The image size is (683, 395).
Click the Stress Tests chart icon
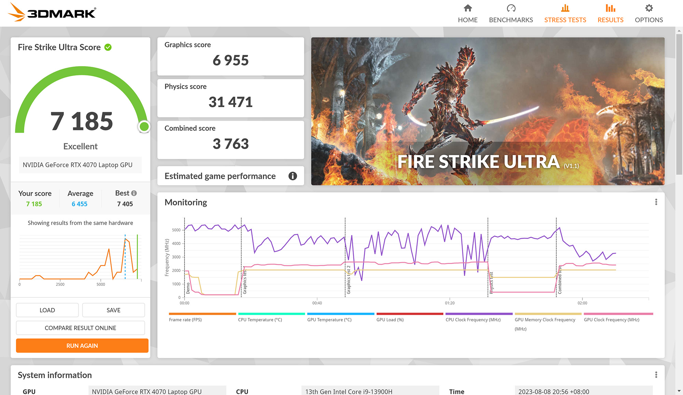565,8
